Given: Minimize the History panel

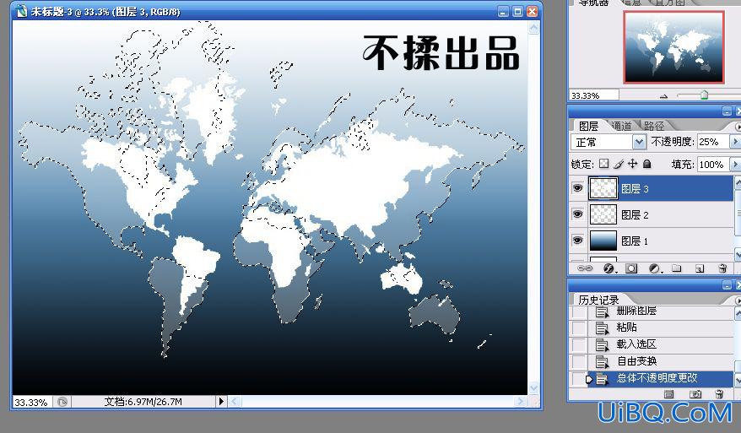Looking at the screenshot, I should tap(727, 284).
